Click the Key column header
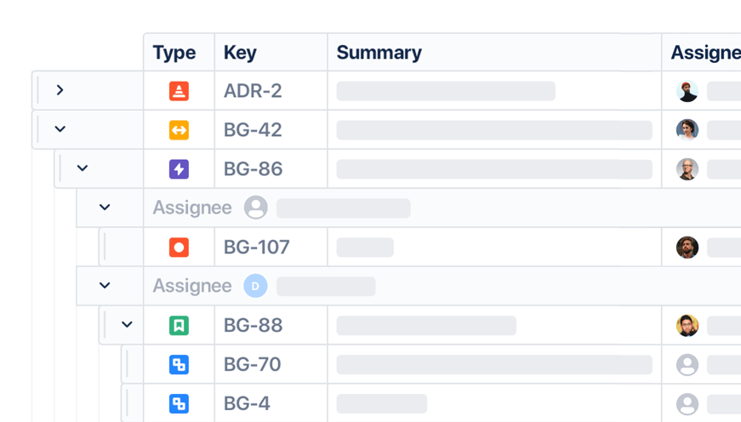 [x=240, y=53]
